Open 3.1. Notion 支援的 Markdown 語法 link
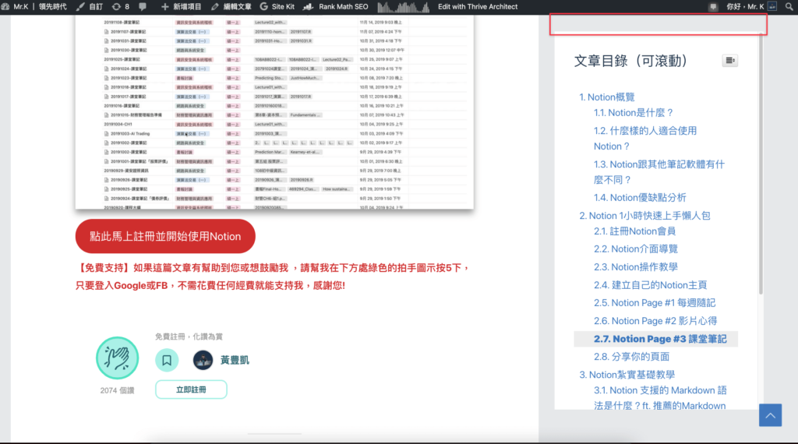The width and height of the screenshot is (798, 444). (660, 398)
